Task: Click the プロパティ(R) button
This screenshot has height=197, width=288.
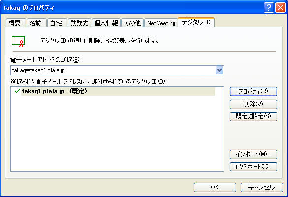Action: coord(253,91)
